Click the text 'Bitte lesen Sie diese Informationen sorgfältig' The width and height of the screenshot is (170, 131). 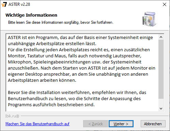43,22
